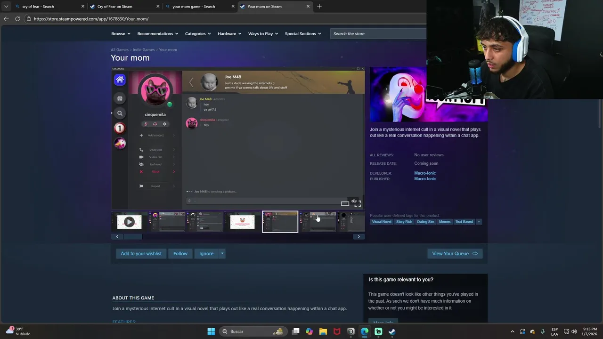Open McAfee from the taskbar
Viewport: 603px width, 339px height.
tap(337, 331)
